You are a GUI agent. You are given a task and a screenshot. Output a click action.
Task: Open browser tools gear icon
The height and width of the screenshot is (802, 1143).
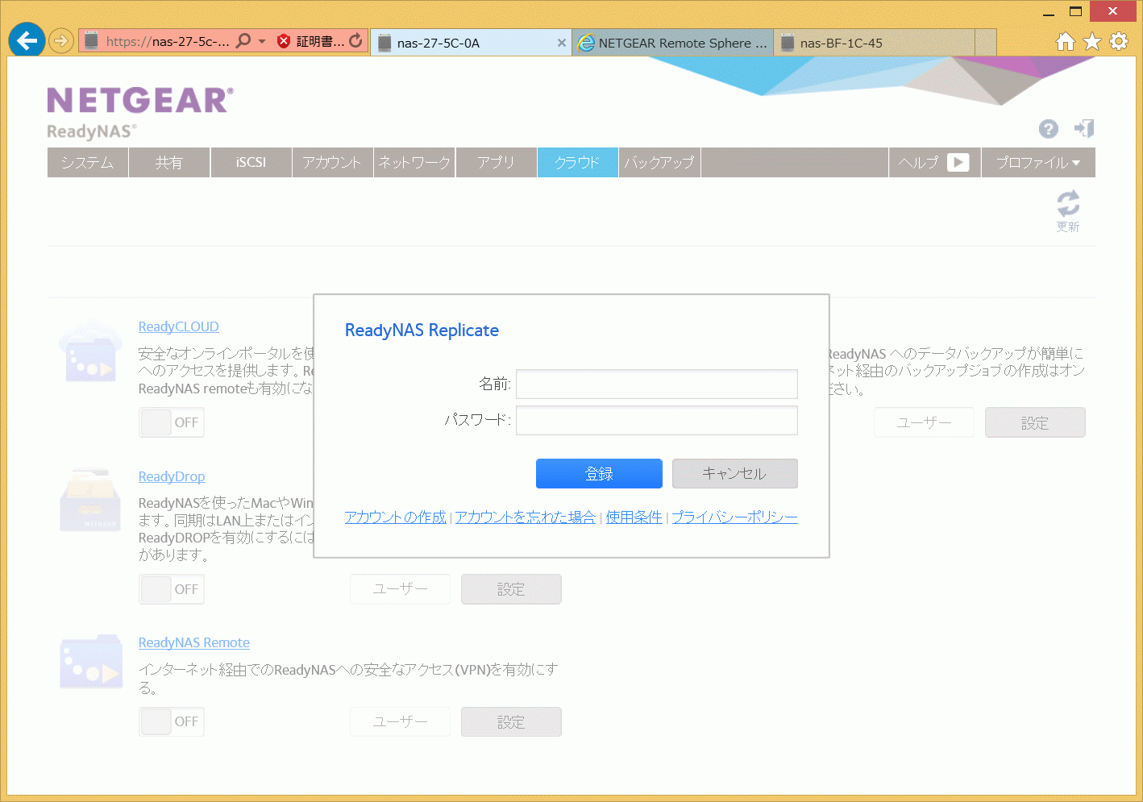coord(1119,41)
